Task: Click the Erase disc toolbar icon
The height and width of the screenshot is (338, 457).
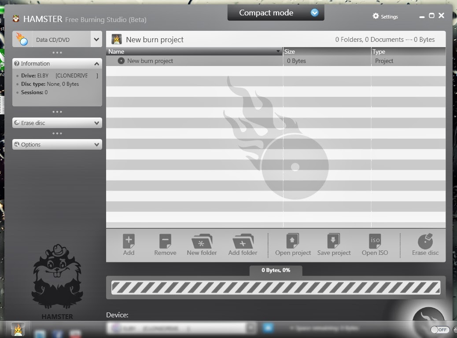Action: click(425, 241)
